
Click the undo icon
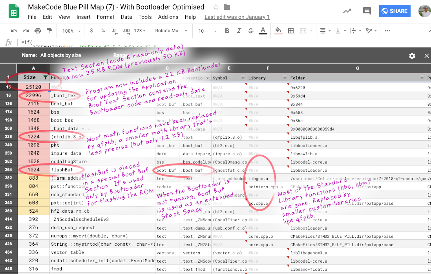tap(14, 31)
